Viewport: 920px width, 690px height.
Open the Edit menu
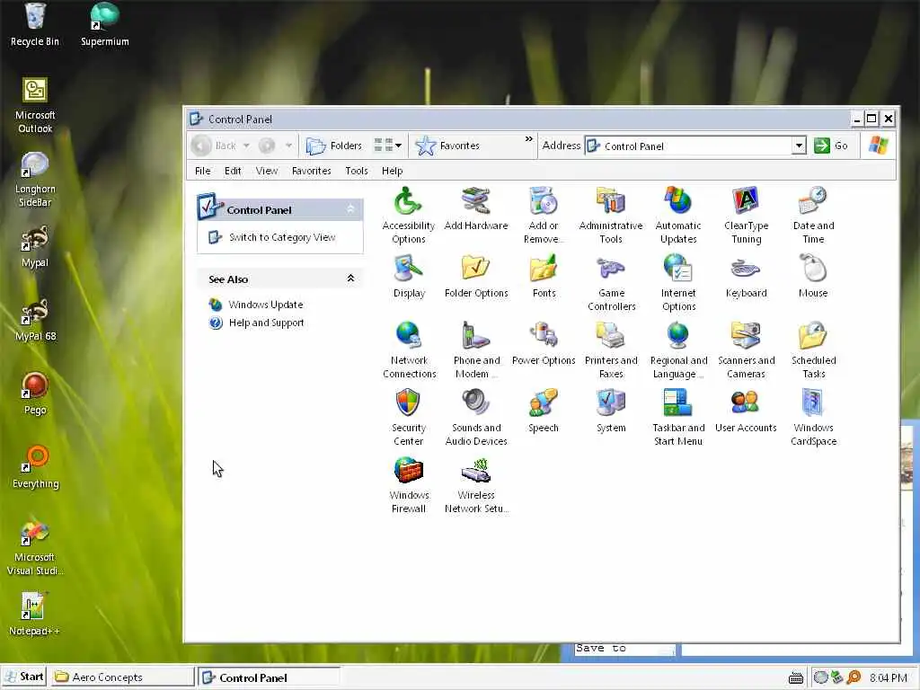coord(233,171)
